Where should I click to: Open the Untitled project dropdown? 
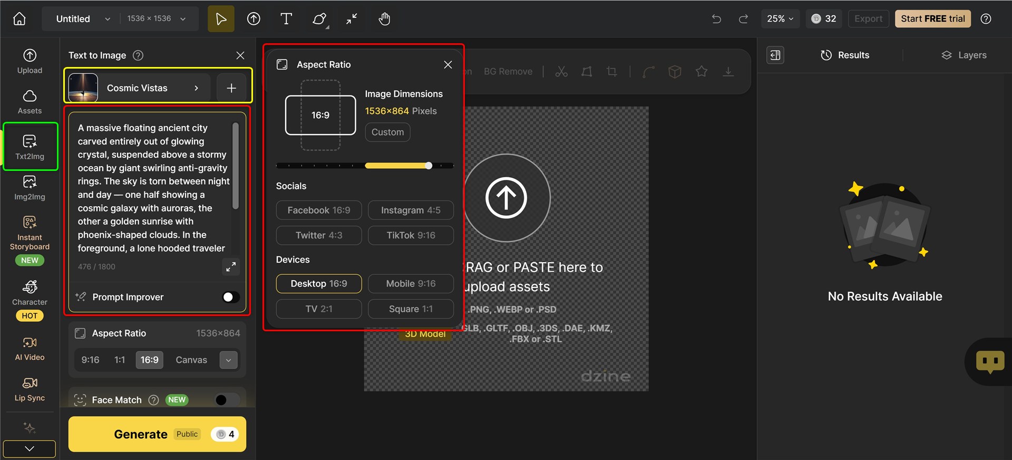(x=83, y=19)
